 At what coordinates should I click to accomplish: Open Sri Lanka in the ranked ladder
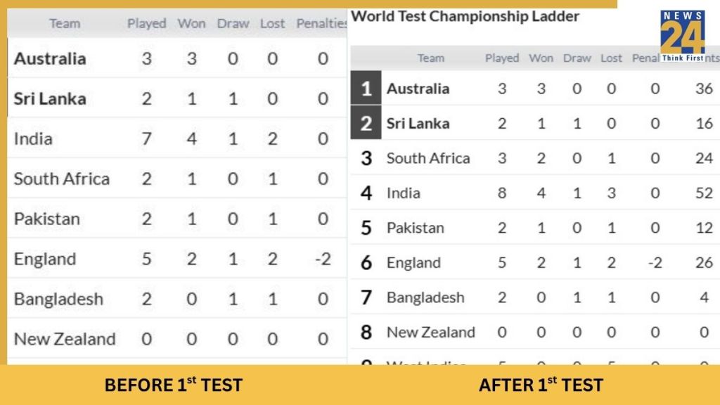[418, 124]
